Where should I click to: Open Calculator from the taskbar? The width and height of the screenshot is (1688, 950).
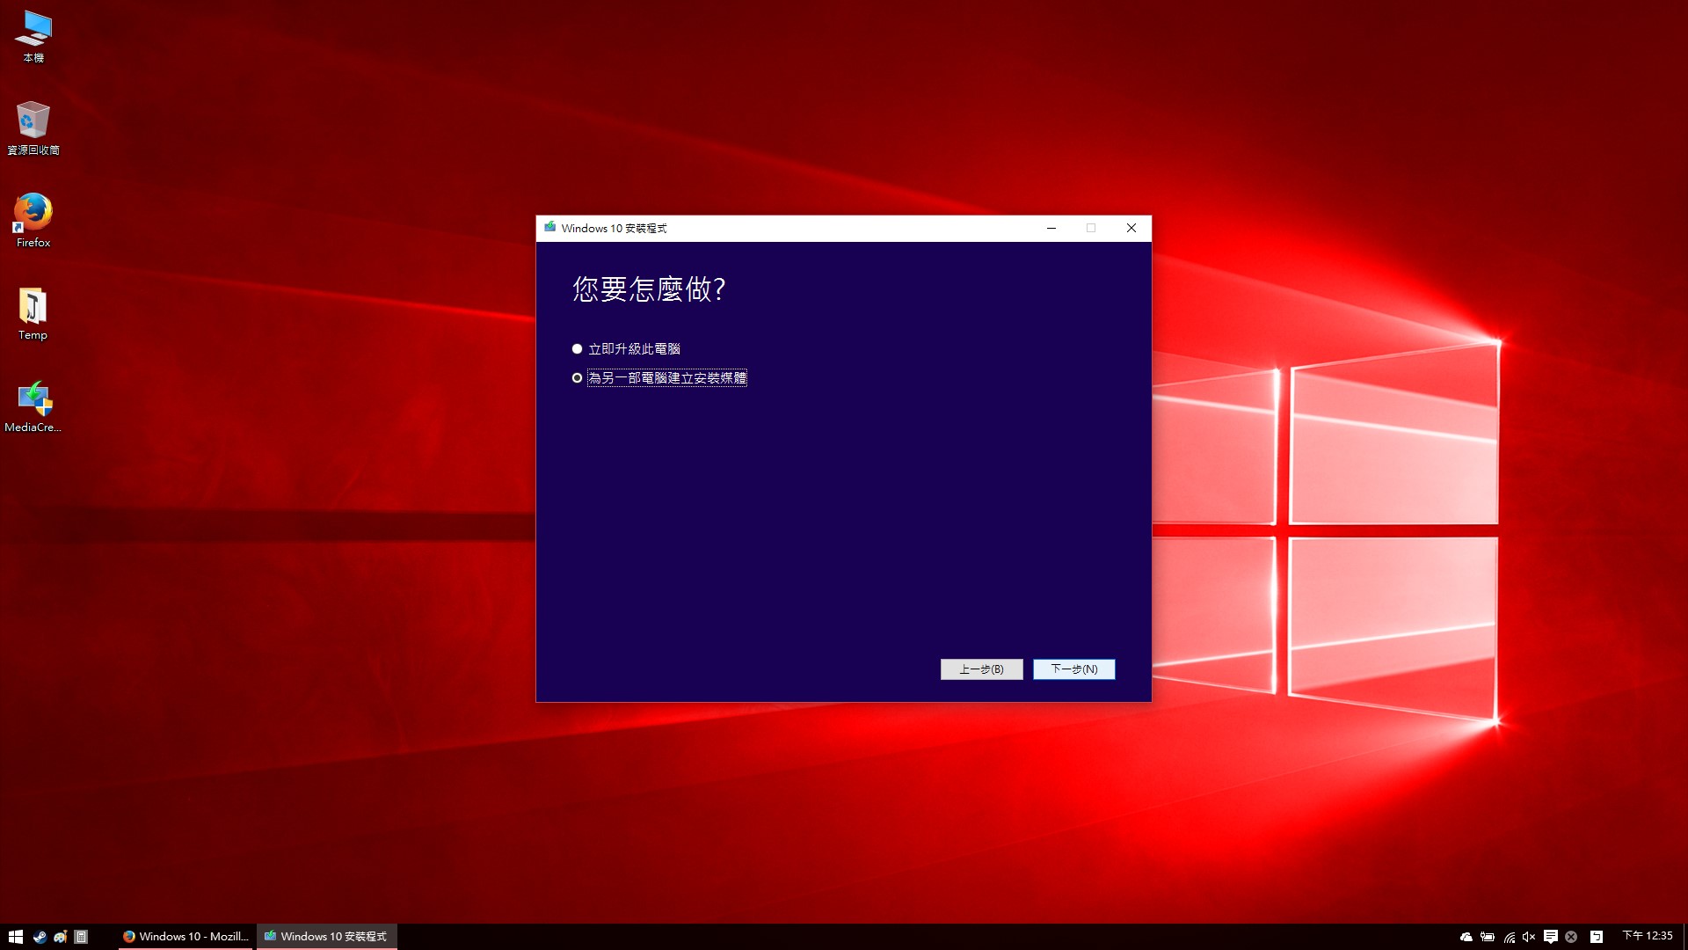[81, 937]
